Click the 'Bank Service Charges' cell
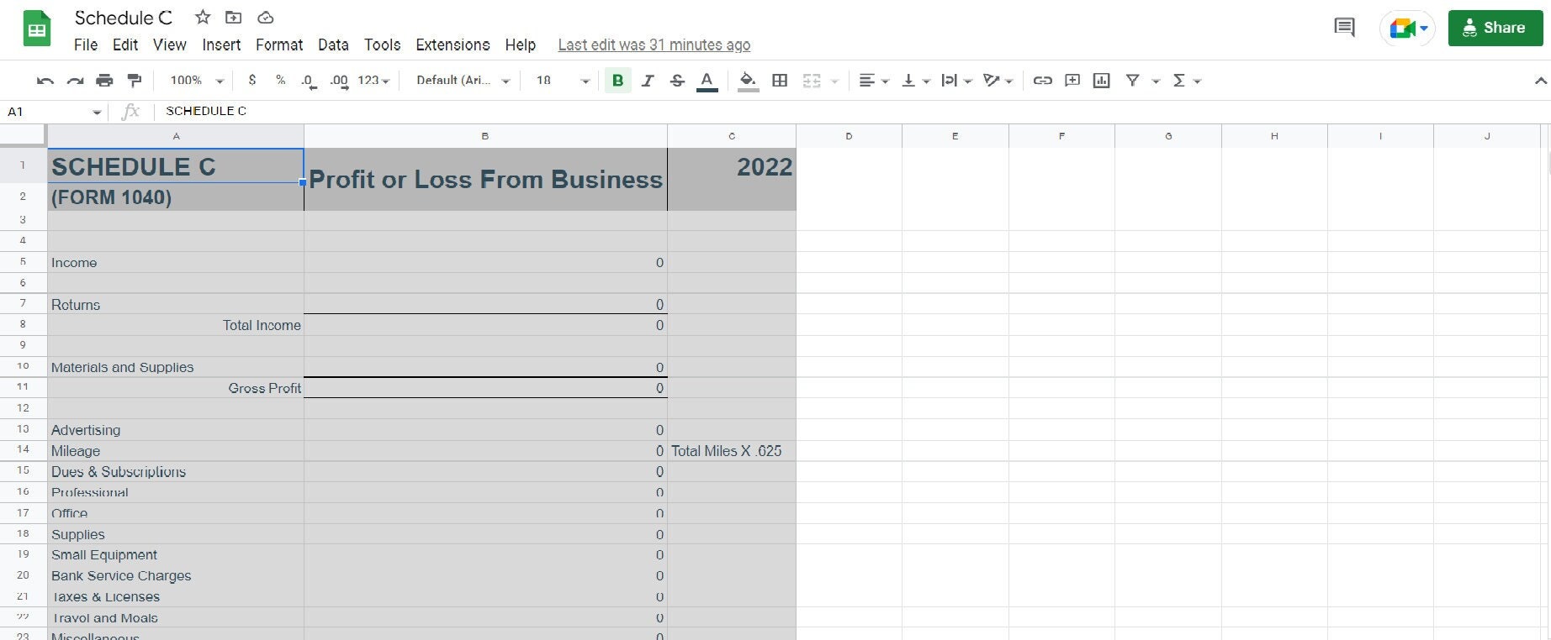Image resolution: width=1551 pixels, height=640 pixels. (176, 576)
